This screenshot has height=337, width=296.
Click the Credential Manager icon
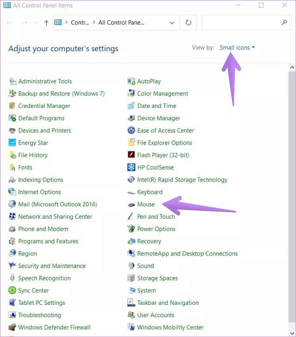[12, 106]
